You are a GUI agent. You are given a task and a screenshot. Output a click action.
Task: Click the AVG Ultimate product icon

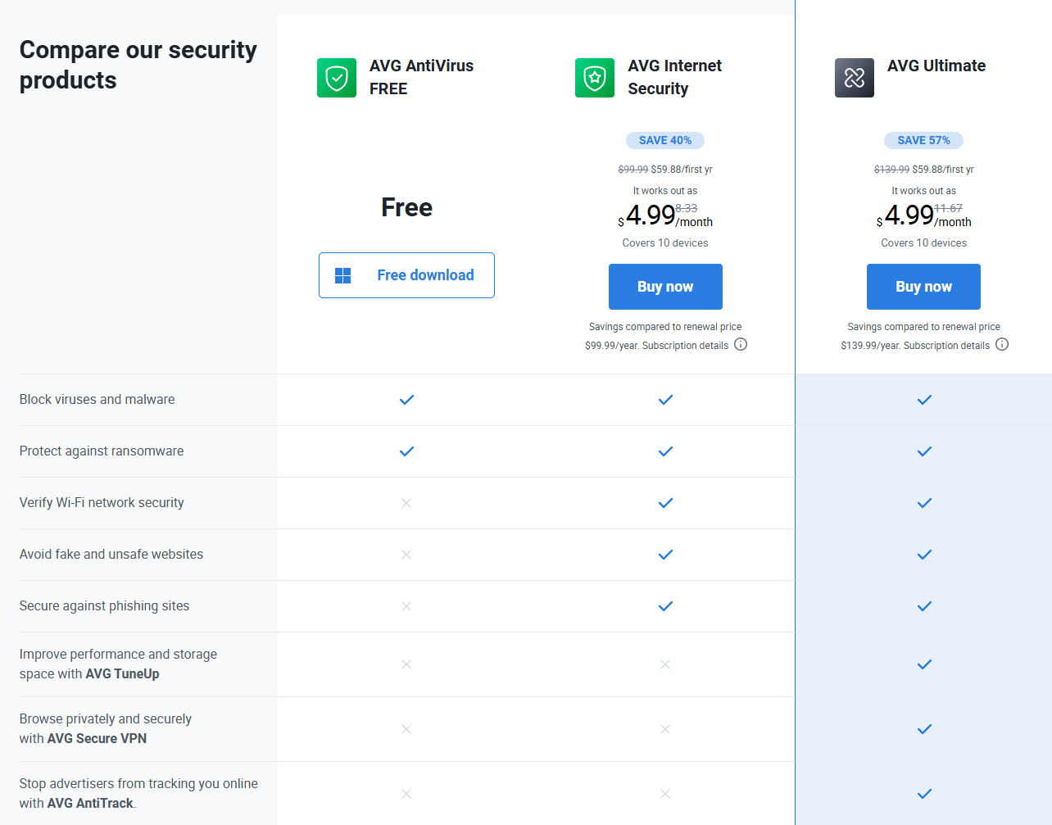point(854,78)
